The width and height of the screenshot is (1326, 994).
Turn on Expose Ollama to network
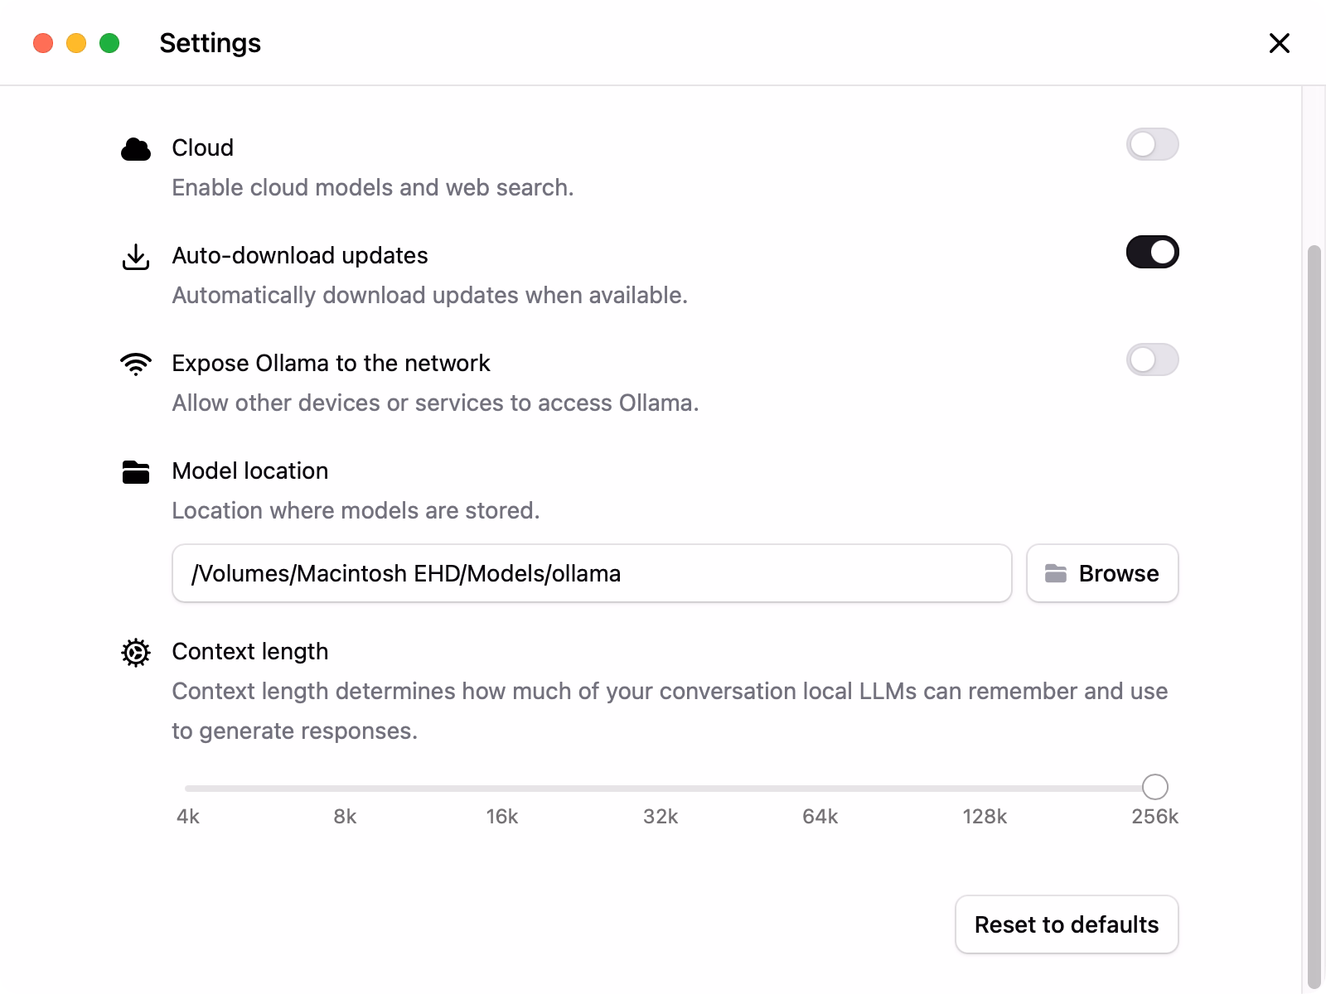click(1152, 360)
